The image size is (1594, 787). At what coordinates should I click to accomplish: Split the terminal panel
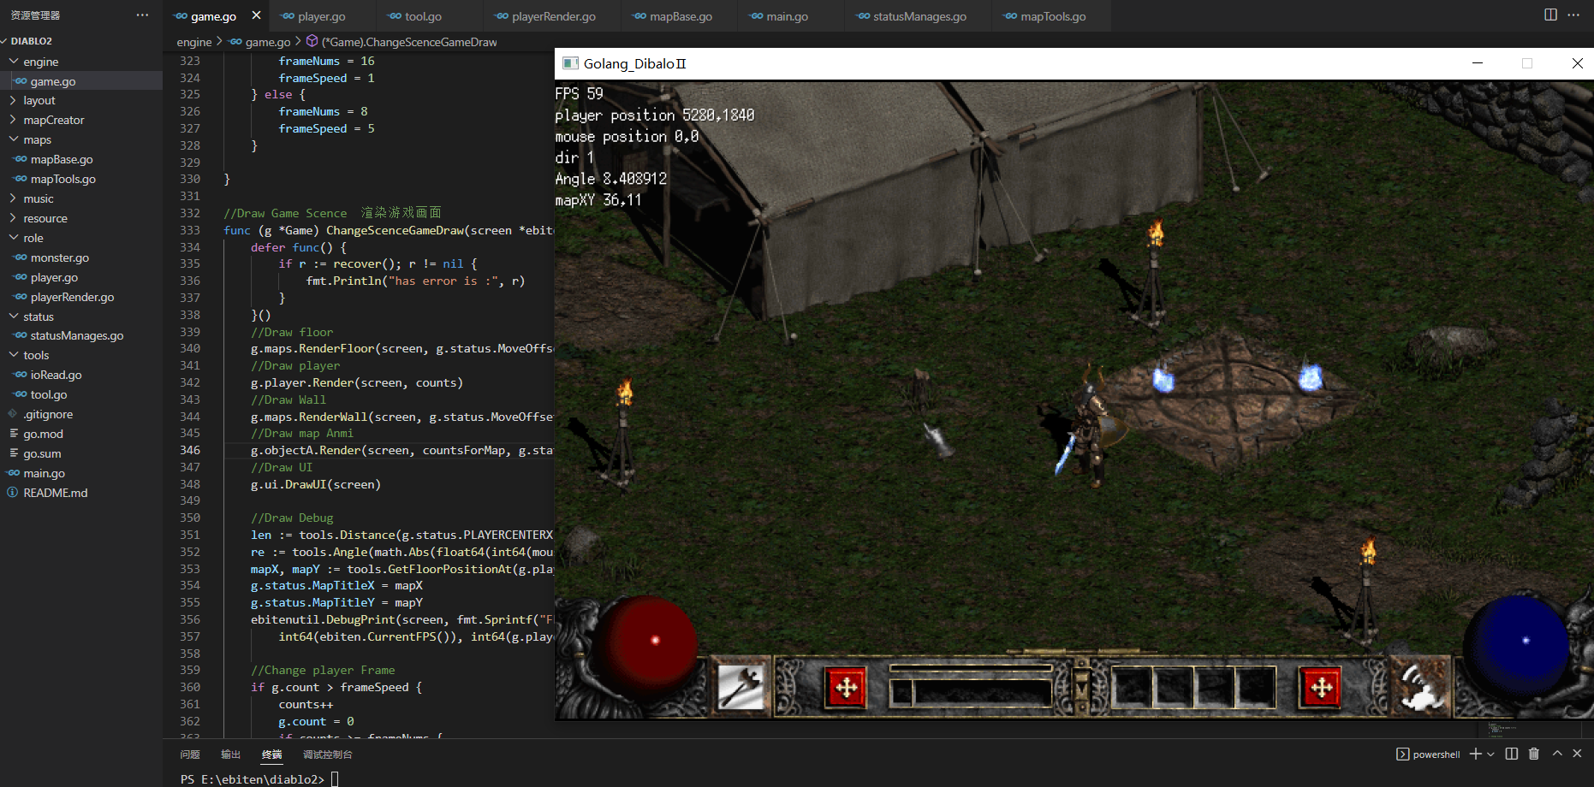pyautogui.click(x=1512, y=754)
